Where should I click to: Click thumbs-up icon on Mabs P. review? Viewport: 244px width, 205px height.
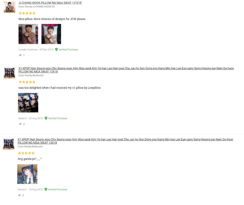tap(20, 124)
